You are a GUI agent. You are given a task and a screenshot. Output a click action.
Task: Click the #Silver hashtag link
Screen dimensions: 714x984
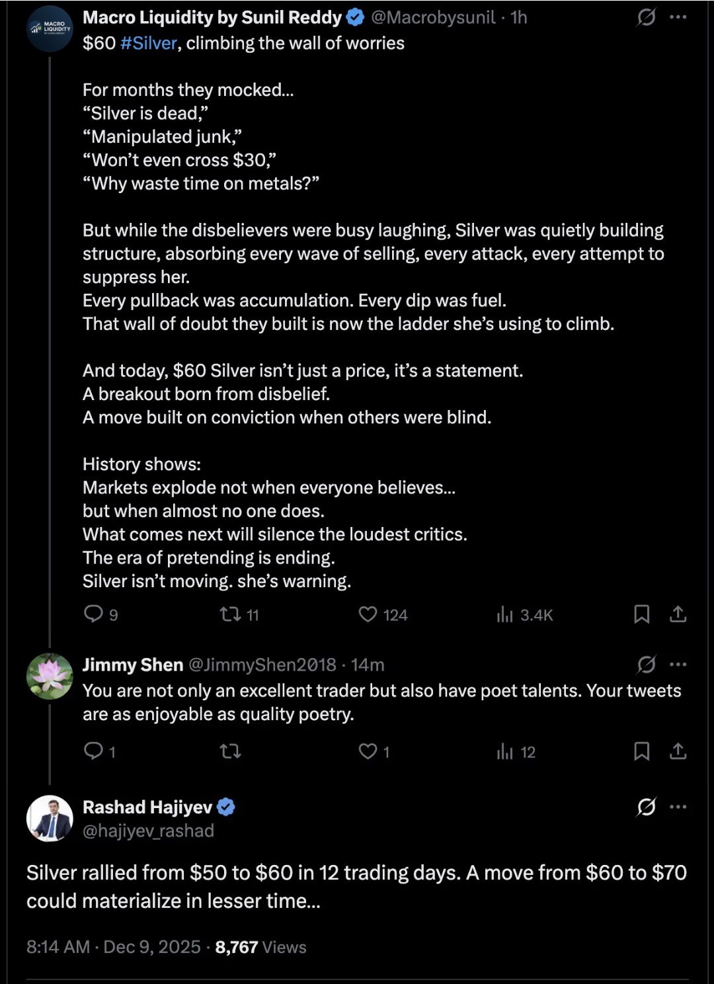click(149, 43)
